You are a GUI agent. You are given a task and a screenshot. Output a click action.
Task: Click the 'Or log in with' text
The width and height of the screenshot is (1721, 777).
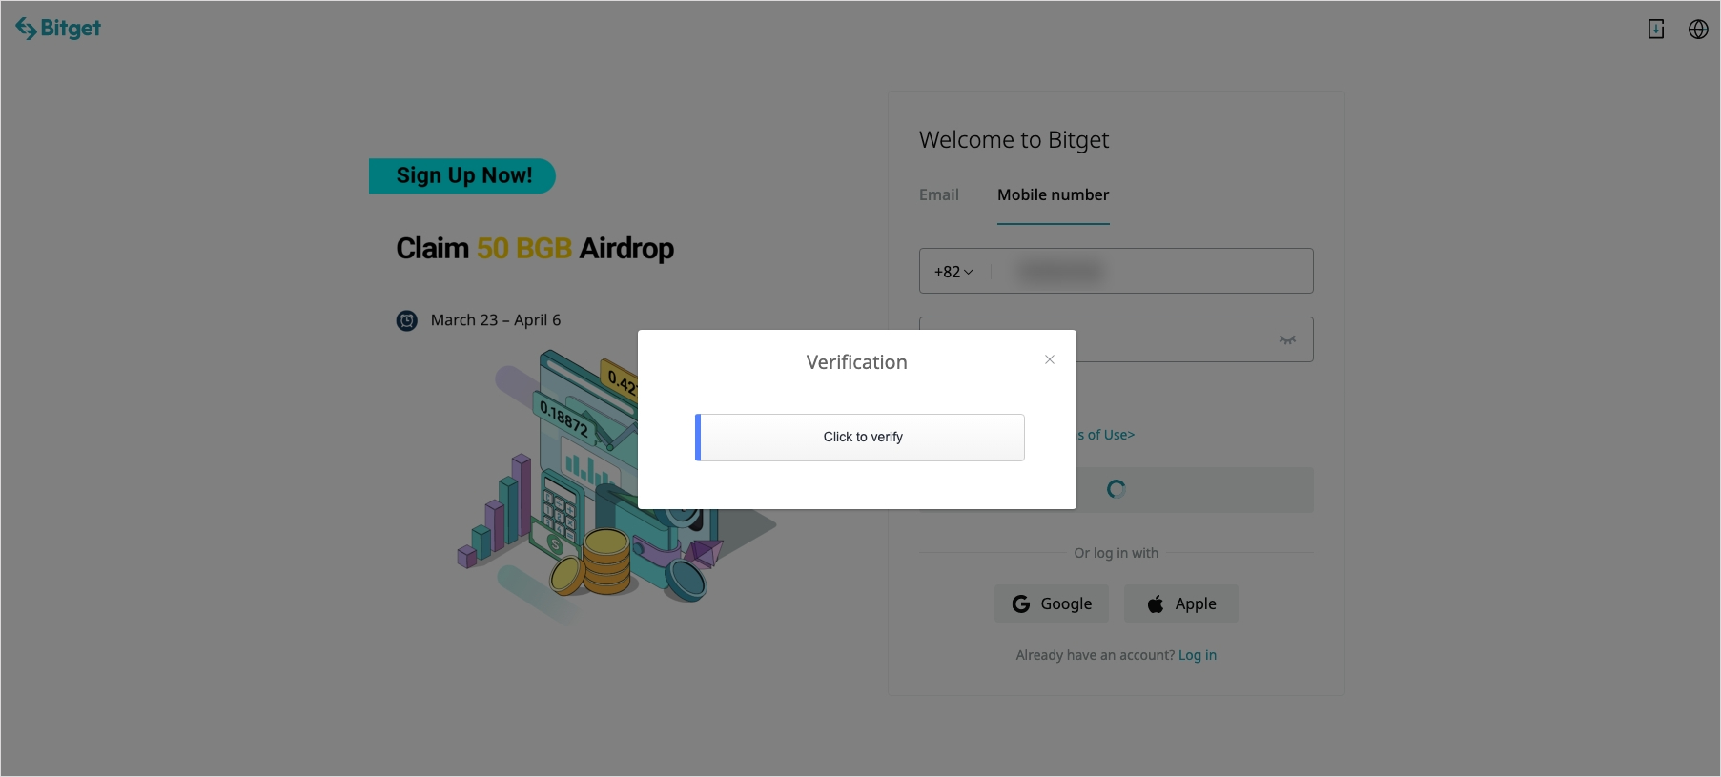coord(1117,553)
